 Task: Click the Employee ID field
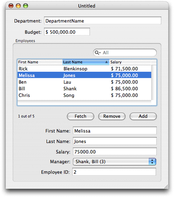[114, 172]
